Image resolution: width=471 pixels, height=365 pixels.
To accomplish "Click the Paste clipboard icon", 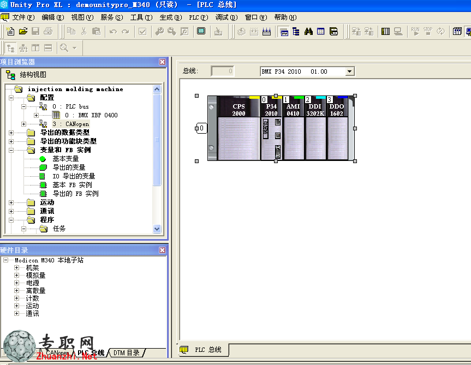I will (96, 31).
